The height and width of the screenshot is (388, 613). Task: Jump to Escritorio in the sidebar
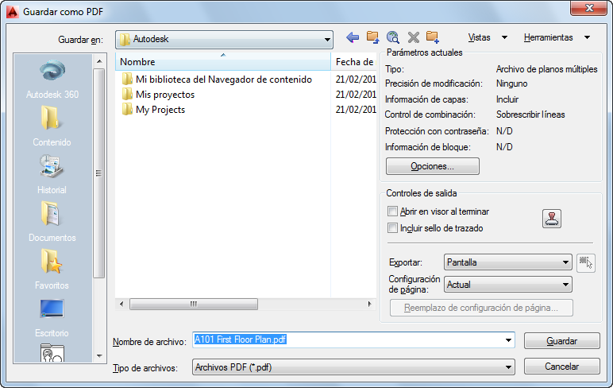tap(52, 317)
